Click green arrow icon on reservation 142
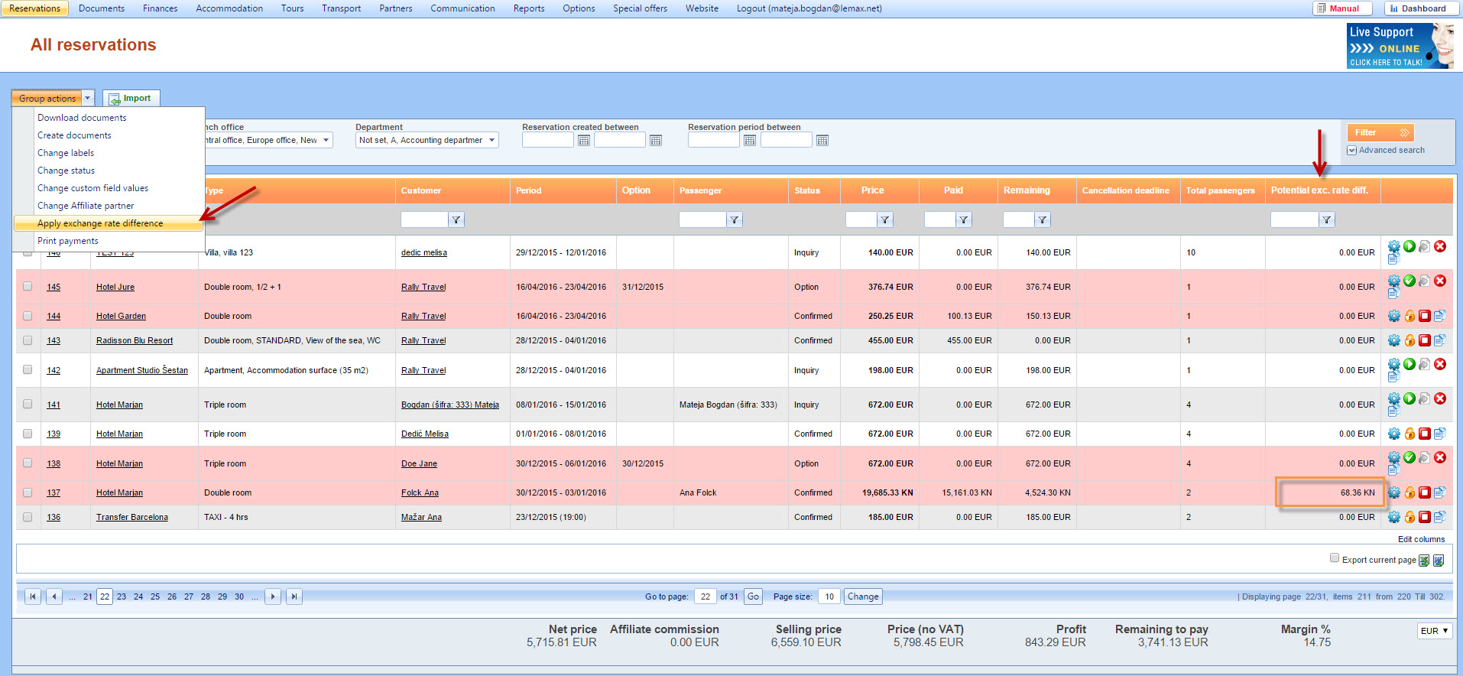1463x676 pixels. 1409,364
